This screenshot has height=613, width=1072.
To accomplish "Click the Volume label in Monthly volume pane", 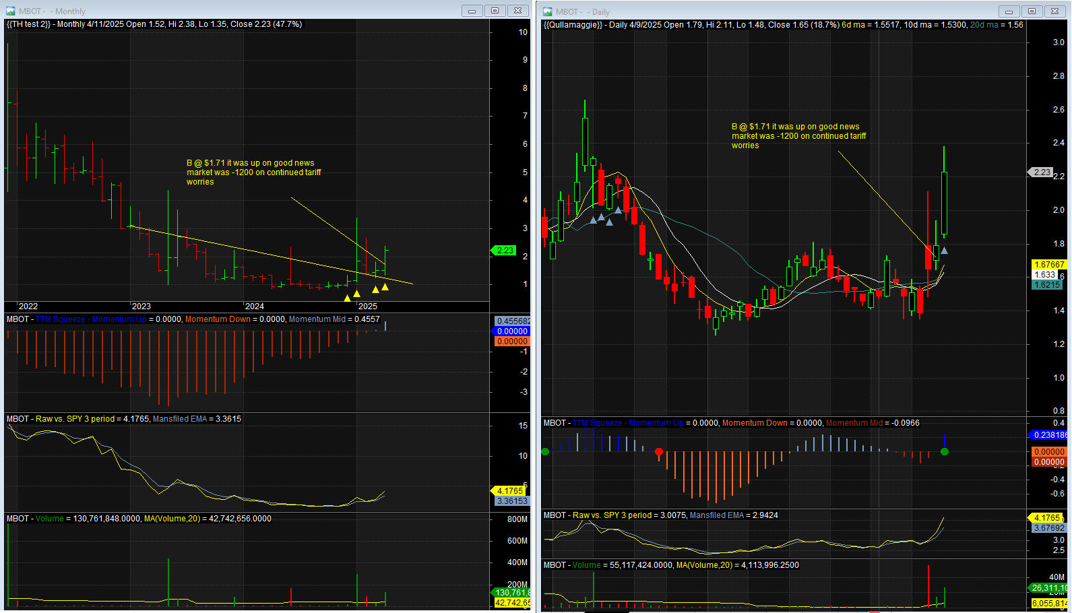I will pos(49,519).
